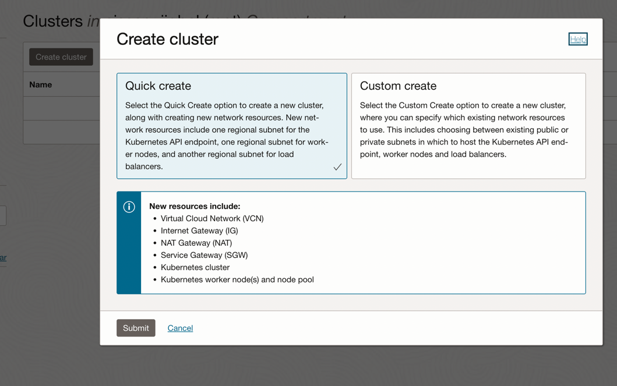Click 'Kubernetes cluster' list item

click(x=195, y=267)
